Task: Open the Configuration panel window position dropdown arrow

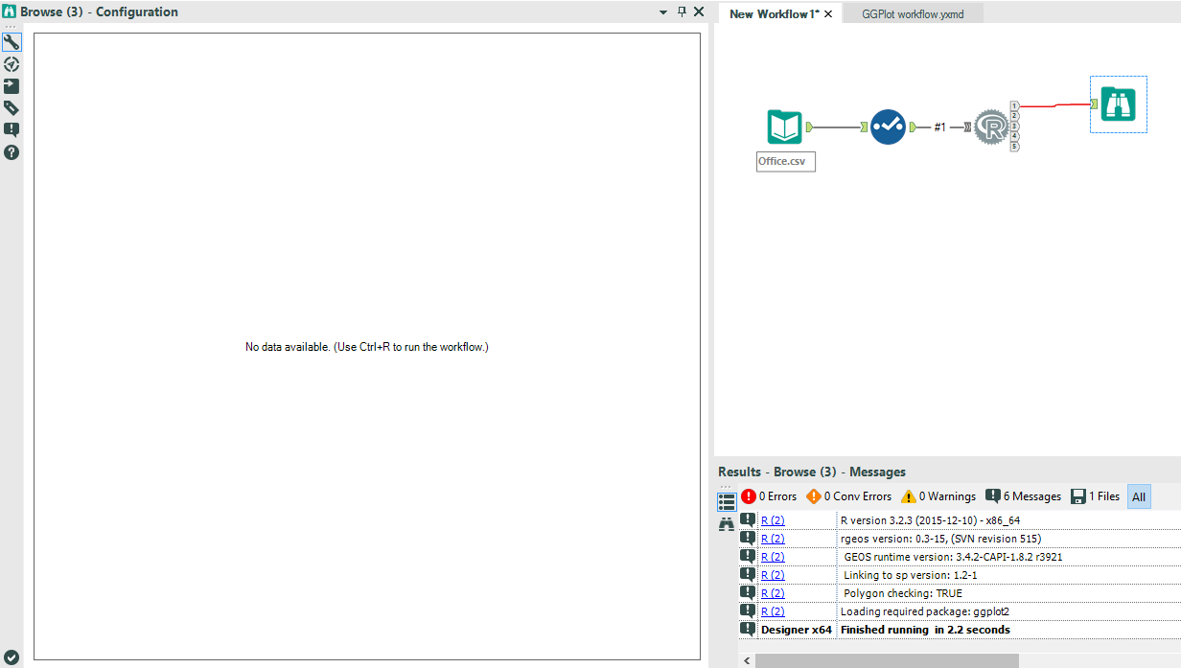Action: click(663, 12)
